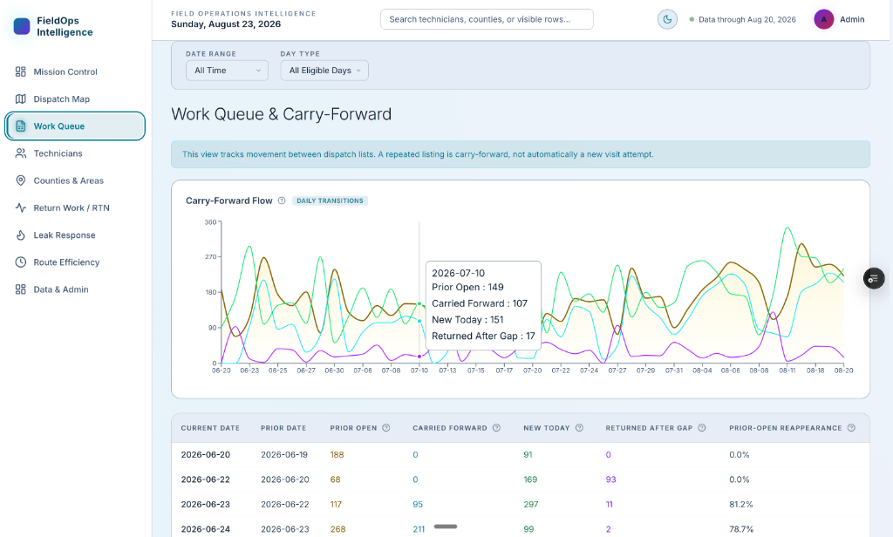The image size is (893, 537).
Task: Click the 2026-06-24 current date cell
Action: 206,529
